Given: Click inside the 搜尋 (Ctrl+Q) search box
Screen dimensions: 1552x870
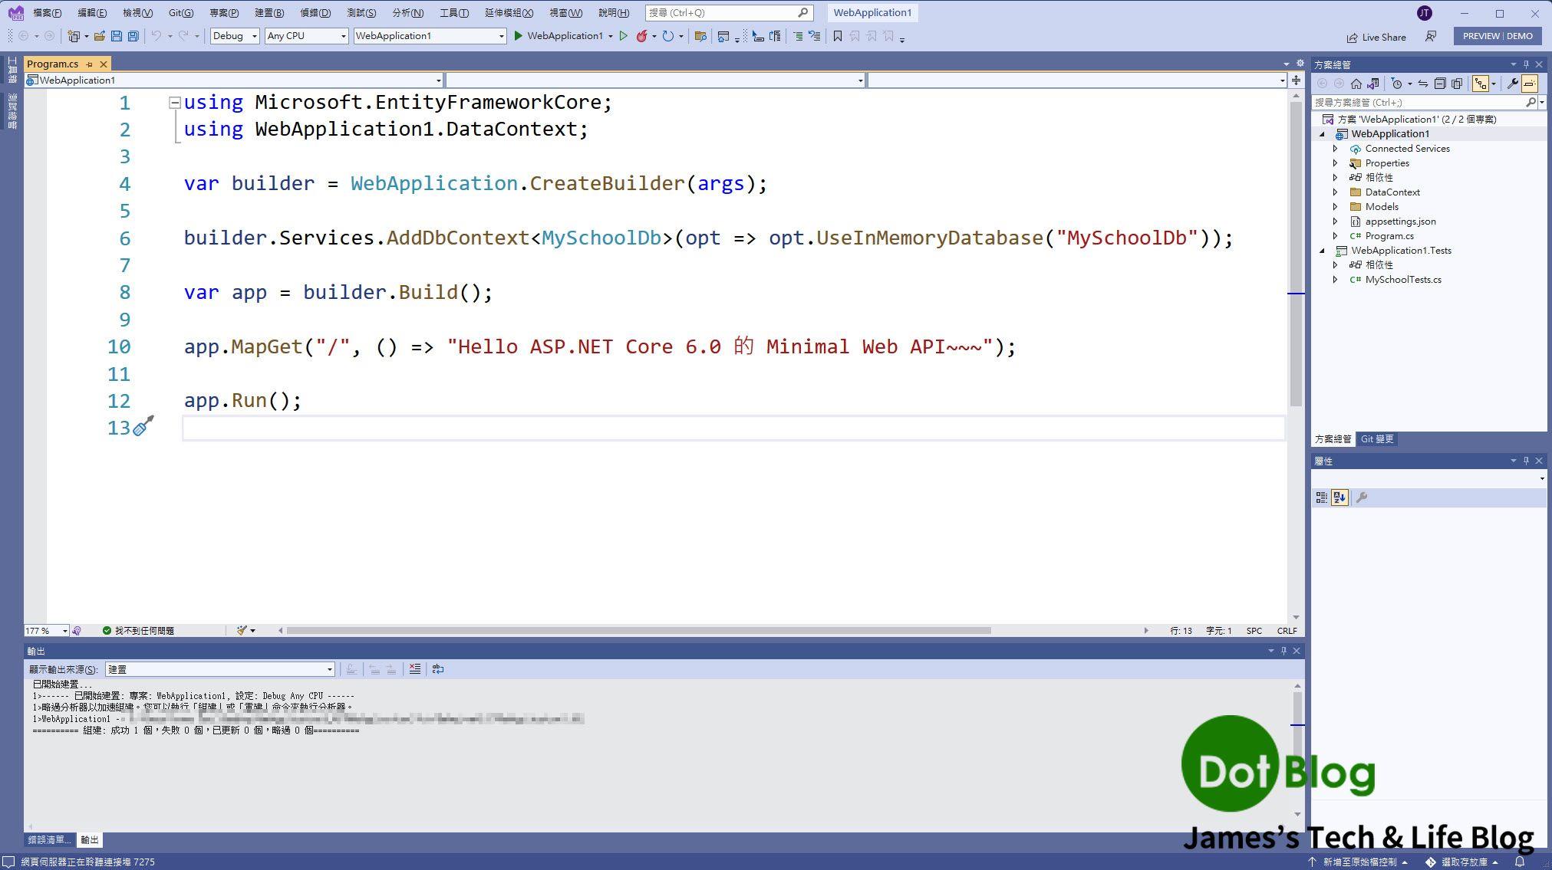Looking at the screenshot, I should (x=721, y=12).
